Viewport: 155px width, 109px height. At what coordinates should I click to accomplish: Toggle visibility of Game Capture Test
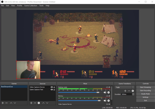52,90
